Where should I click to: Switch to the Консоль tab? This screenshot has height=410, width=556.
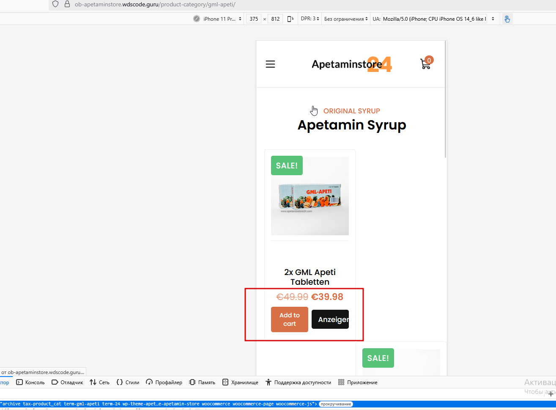pos(30,382)
